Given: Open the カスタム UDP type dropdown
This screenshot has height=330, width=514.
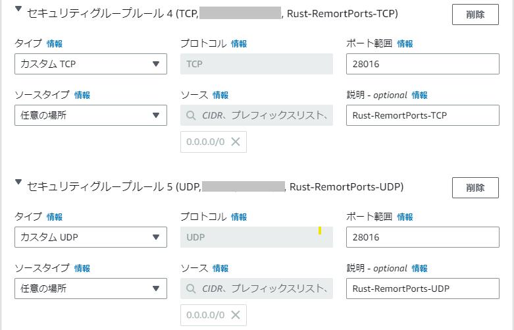Looking at the screenshot, I should click(x=90, y=237).
